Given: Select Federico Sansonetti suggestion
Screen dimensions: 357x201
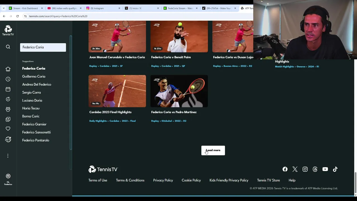Looking at the screenshot, I should [x=37, y=132].
